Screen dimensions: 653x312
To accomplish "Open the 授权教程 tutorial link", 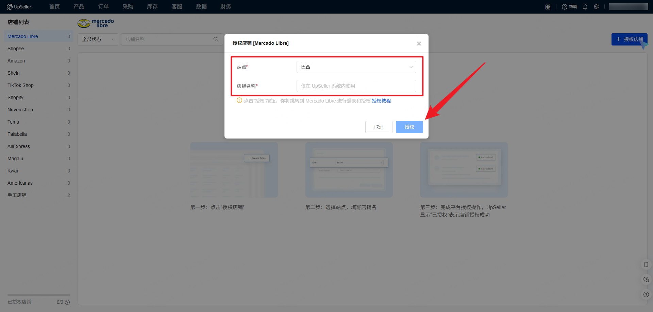I will point(381,101).
